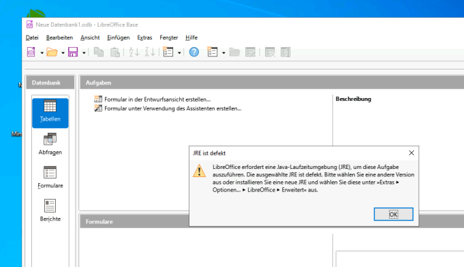Open LibreOffice Help question mark icon

tap(194, 52)
